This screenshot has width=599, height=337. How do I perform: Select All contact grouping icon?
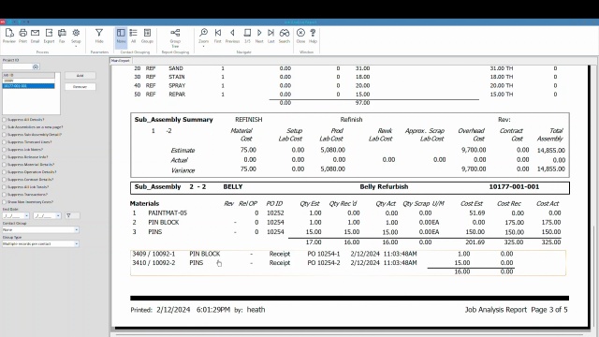point(133,36)
